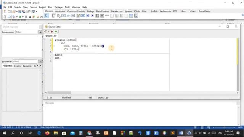Image resolution: width=244 pixels, height=137 pixels.
Task: Click the Open file toolbar icon
Action: pos(14,12)
